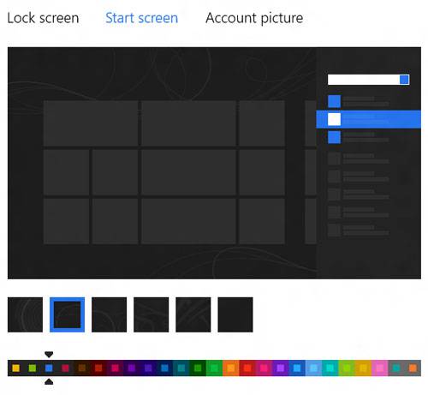Select the plain sixth background thumbnail
Screen dimensions: 428x395
(235, 314)
